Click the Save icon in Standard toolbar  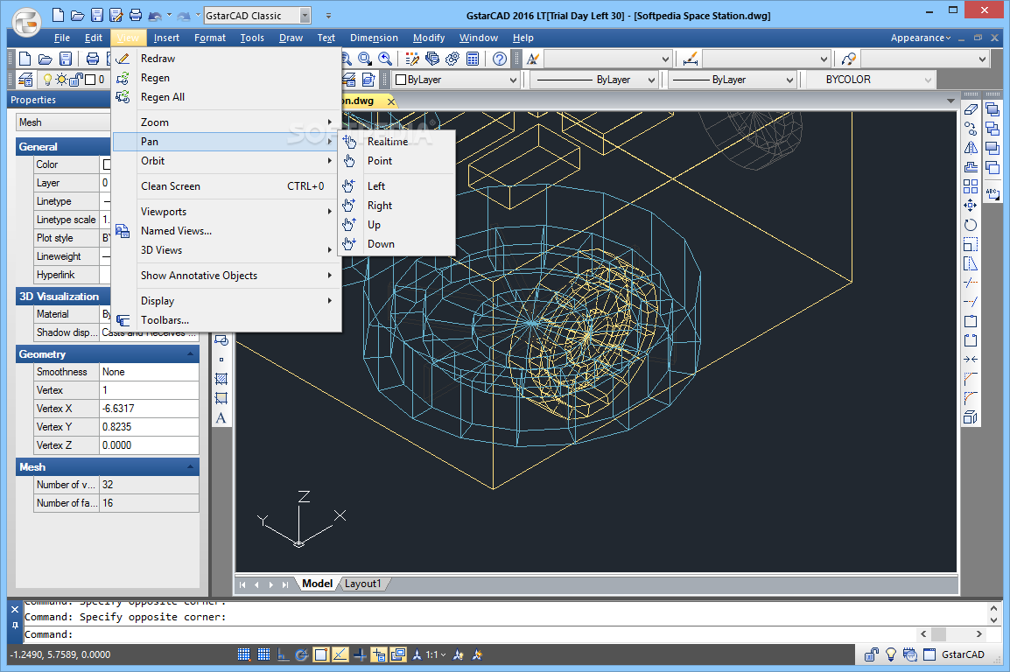pyautogui.click(x=66, y=59)
